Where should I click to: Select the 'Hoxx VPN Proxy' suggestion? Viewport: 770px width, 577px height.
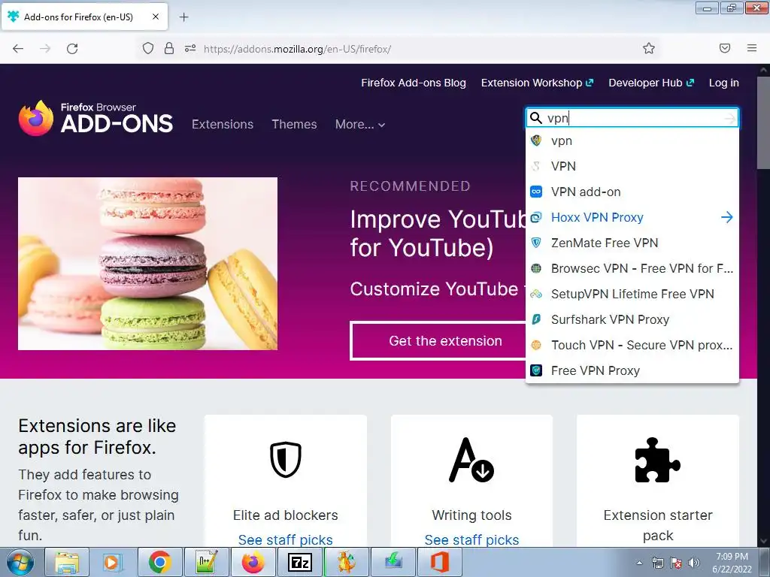632,217
